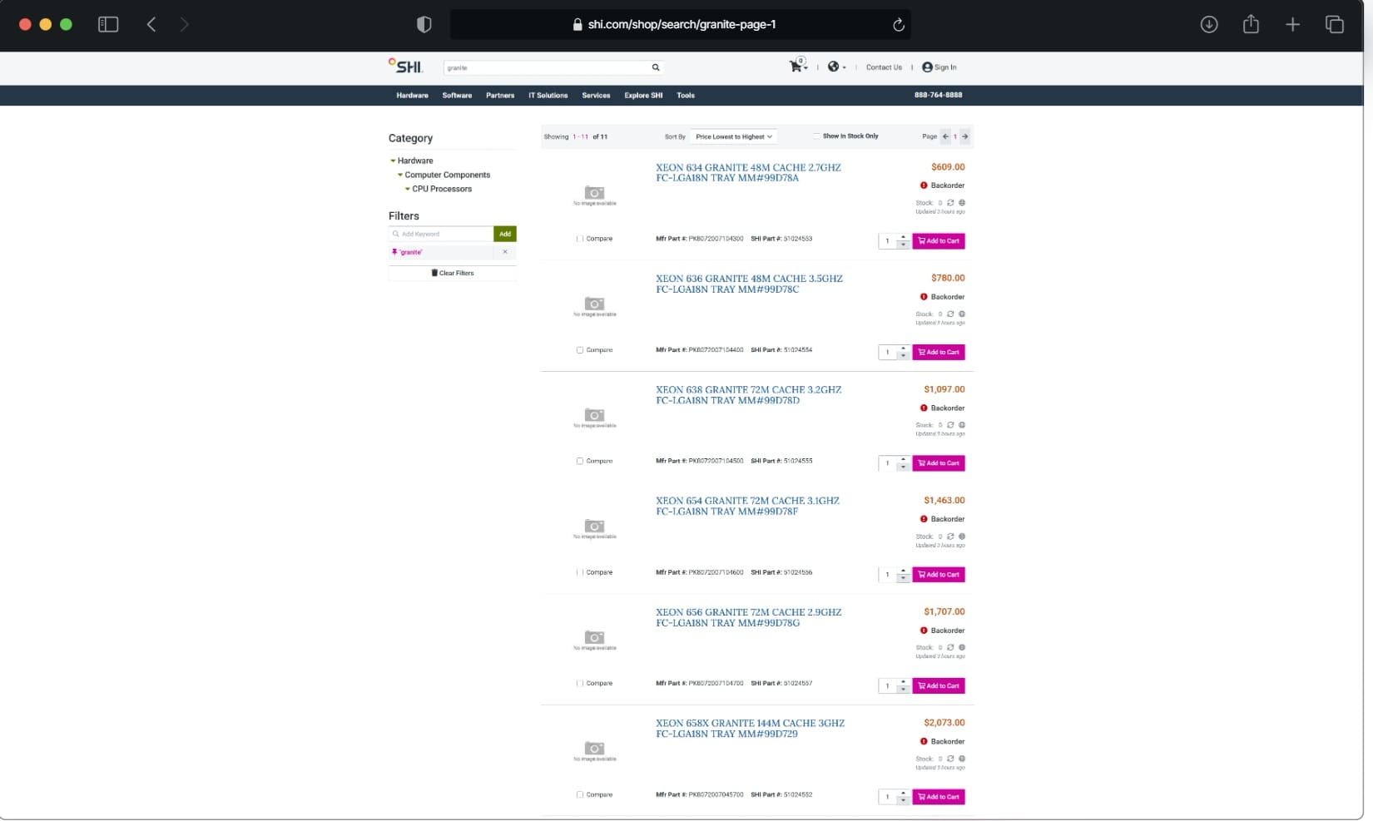Check Compare for XEON 638 GRANITE
This screenshot has height=821, width=1373.
point(580,461)
